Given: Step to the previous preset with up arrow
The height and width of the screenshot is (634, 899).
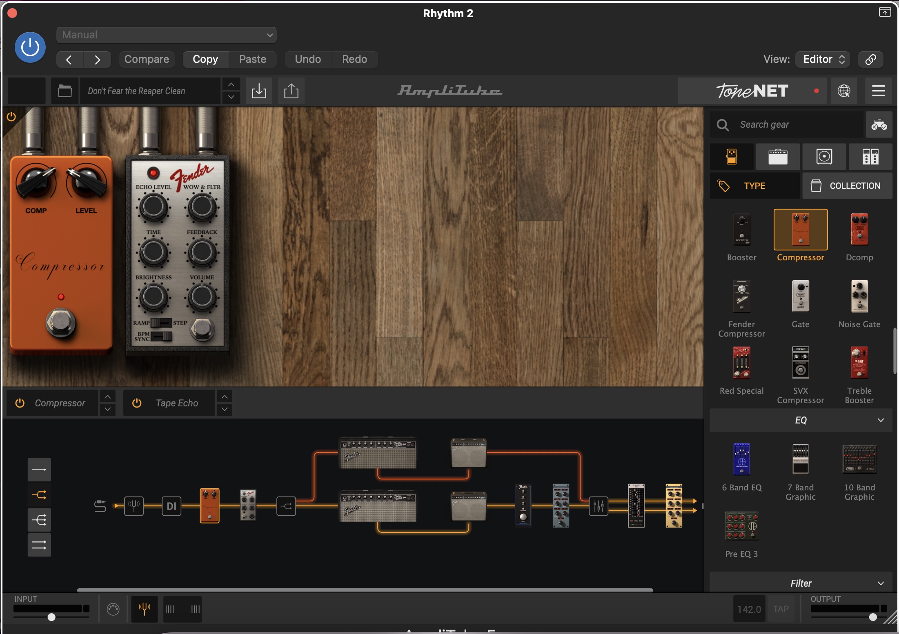Looking at the screenshot, I should 231,84.
